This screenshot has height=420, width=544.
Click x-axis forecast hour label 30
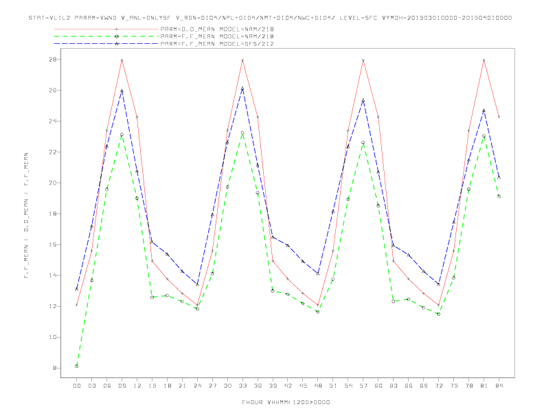coord(227,386)
